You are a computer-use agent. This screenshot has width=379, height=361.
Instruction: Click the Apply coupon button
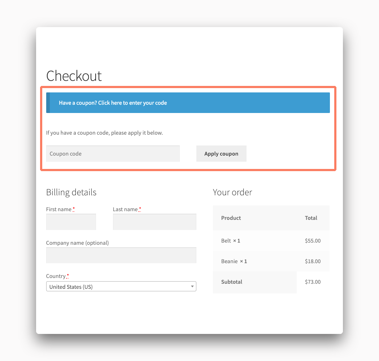[221, 153]
